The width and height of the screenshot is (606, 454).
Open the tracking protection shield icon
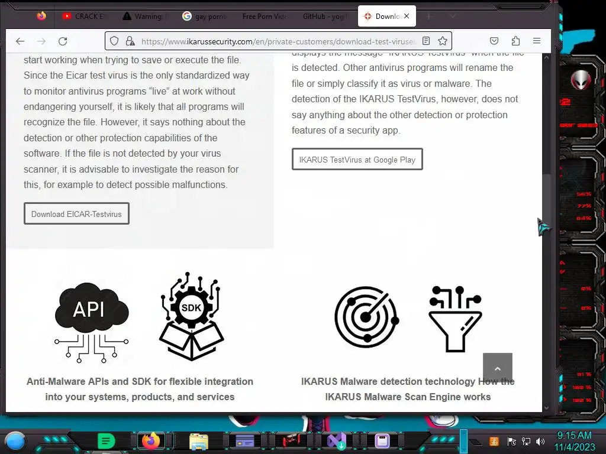(x=114, y=41)
